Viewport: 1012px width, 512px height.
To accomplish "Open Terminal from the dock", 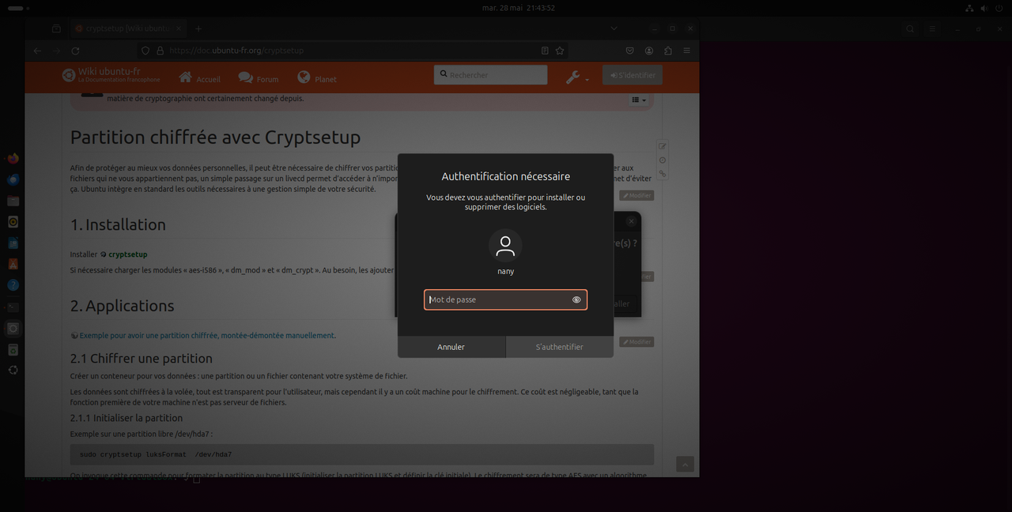I will tap(13, 307).
